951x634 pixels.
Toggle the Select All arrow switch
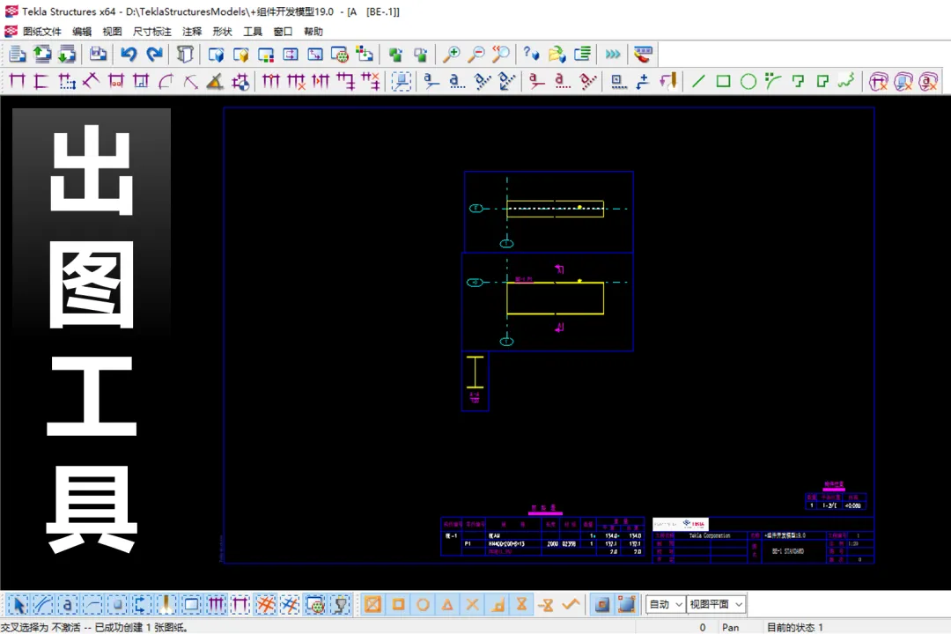pos(17,605)
